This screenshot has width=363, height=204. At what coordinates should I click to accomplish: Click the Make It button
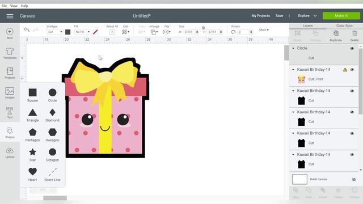(341, 16)
